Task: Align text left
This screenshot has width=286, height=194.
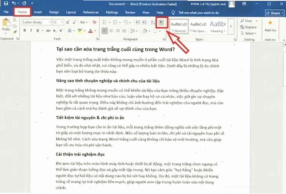Action: pos(104,31)
